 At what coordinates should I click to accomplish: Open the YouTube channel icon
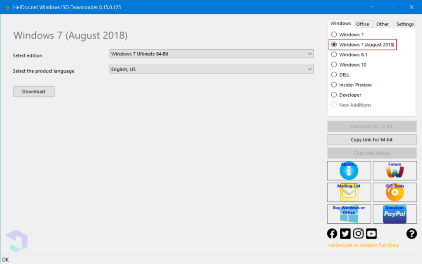pyautogui.click(x=371, y=233)
